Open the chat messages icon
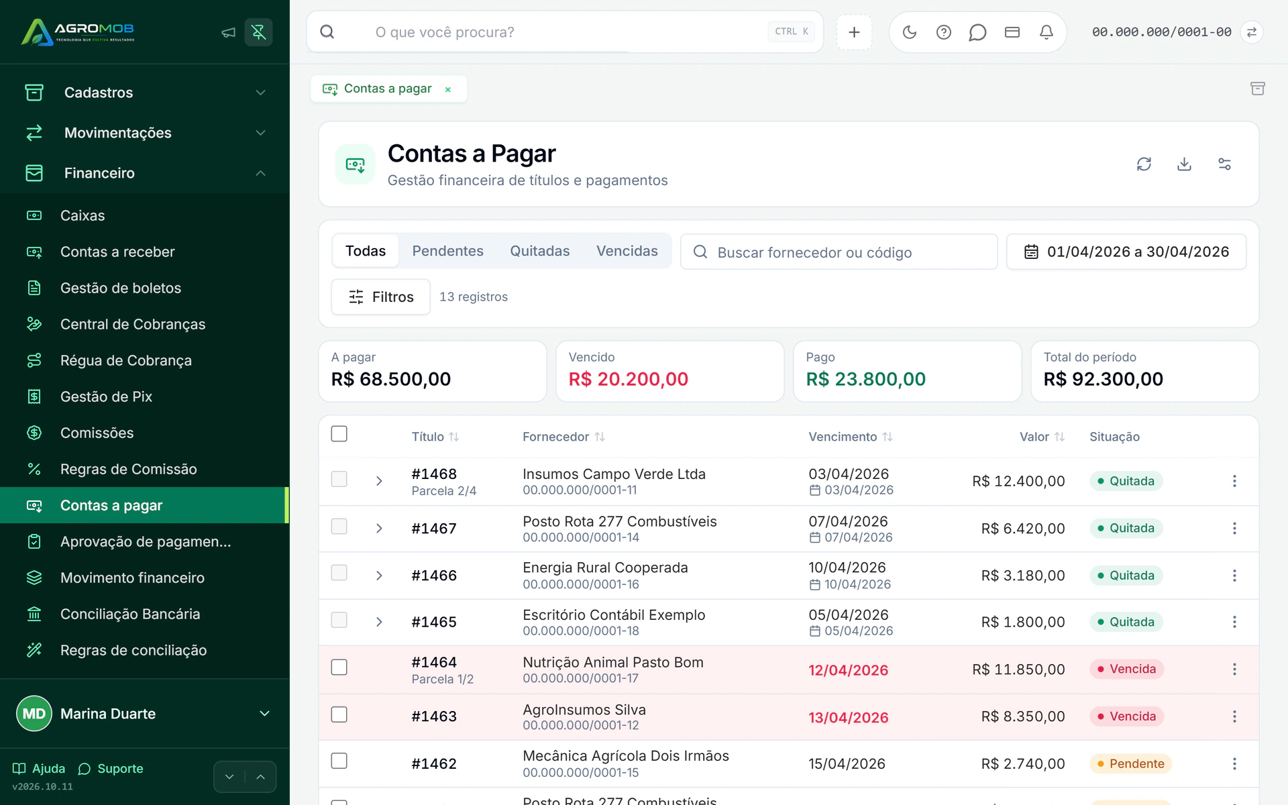 click(978, 32)
